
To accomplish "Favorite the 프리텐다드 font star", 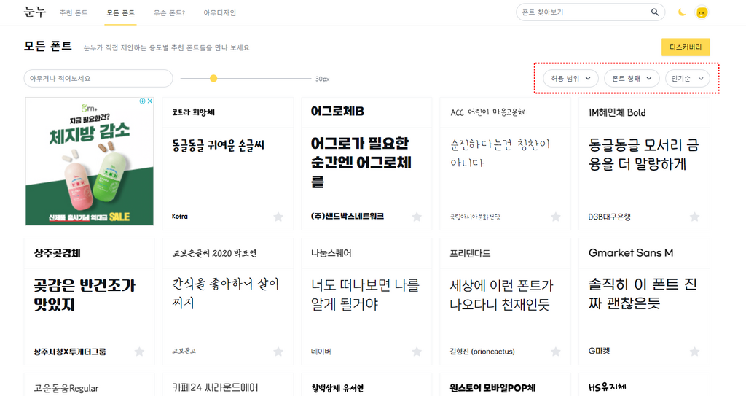I will tap(556, 352).
